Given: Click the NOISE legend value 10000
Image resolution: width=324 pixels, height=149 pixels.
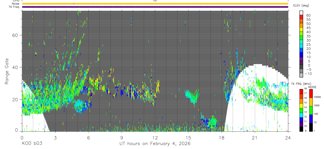Looking at the screenshot, I should tap(318, 97).
